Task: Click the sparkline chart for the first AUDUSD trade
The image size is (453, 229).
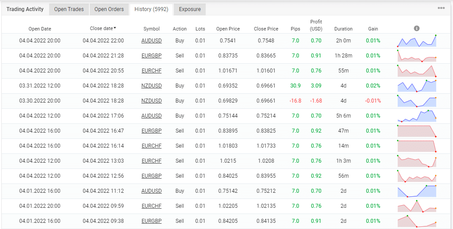Action: 416,41
